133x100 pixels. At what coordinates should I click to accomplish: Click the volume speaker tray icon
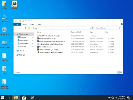click(x=116, y=98)
